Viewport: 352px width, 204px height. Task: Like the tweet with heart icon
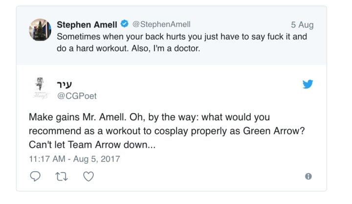tap(88, 177)
